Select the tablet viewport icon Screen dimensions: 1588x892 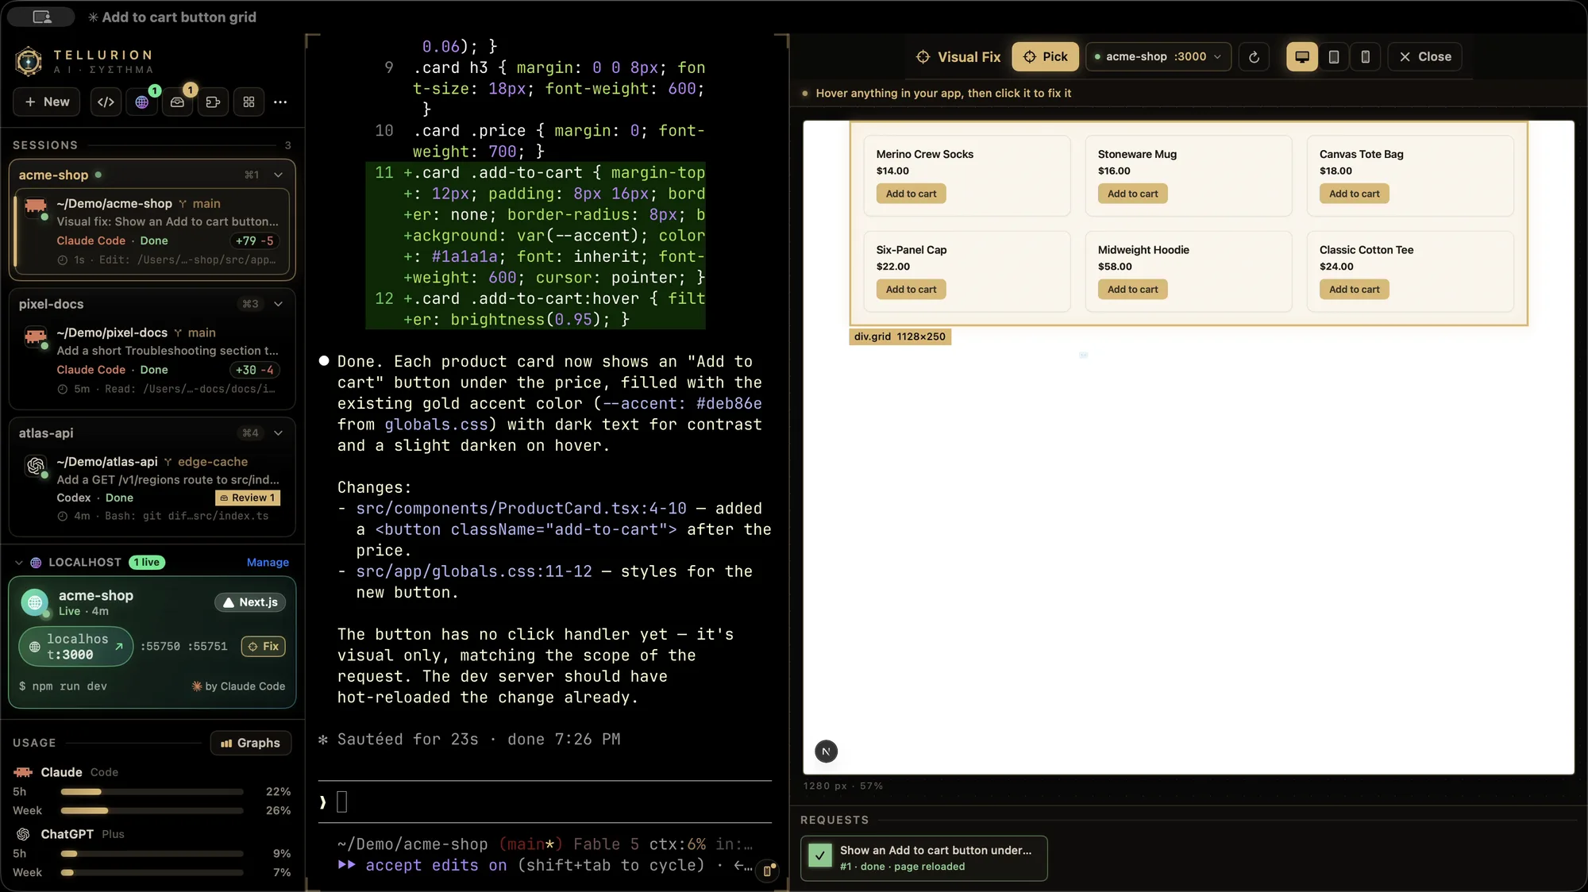(x=1334, y=56)
